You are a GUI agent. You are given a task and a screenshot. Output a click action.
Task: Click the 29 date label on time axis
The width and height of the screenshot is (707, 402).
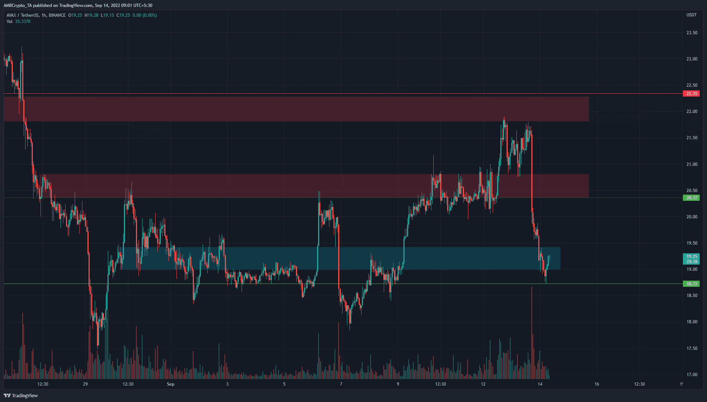coord(85,384)
